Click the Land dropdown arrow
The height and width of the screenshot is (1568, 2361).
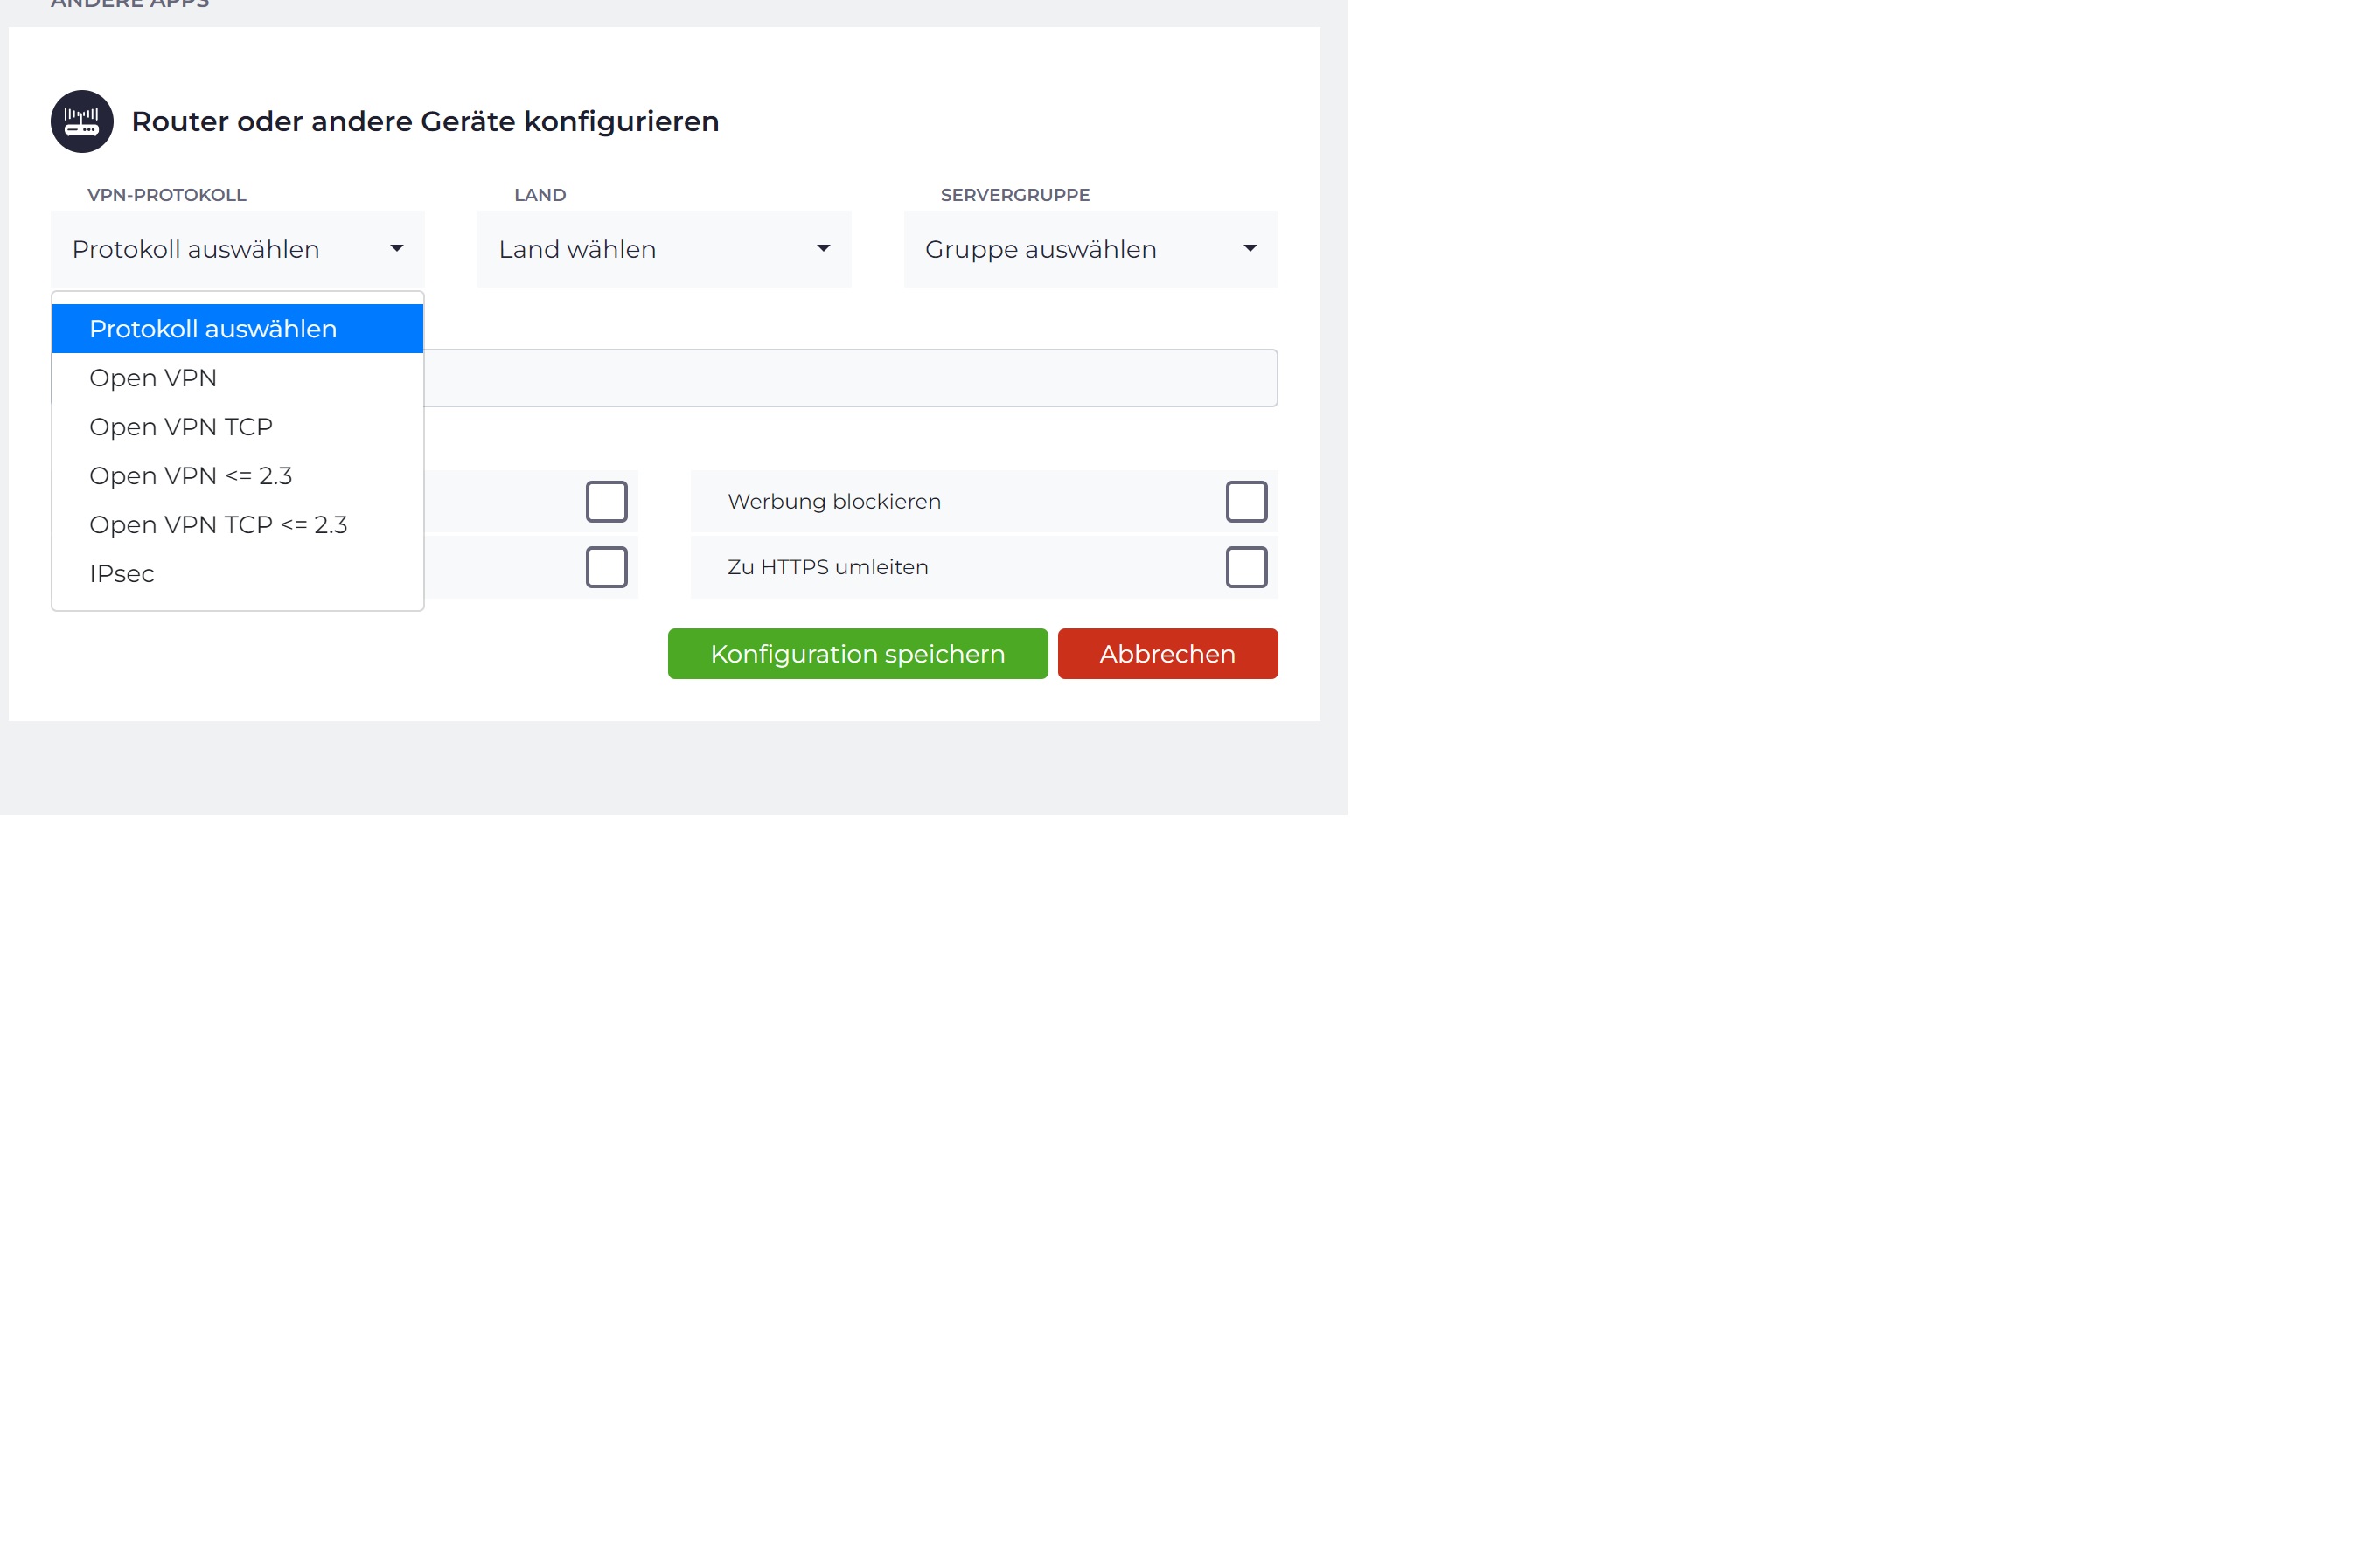click(824, 249)
